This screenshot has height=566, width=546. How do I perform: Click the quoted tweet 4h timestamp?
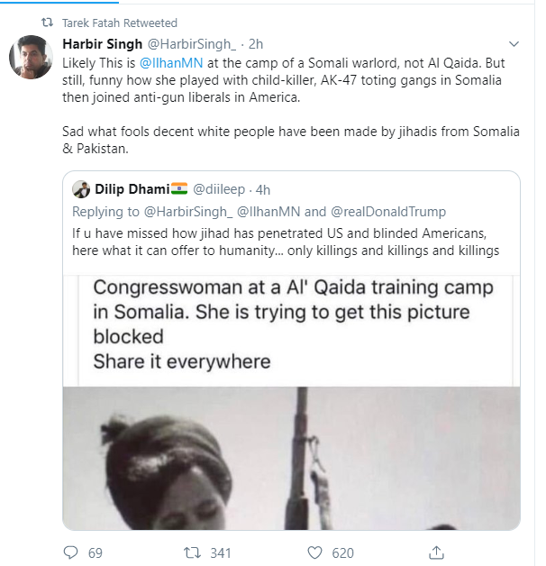coord(261,189)
